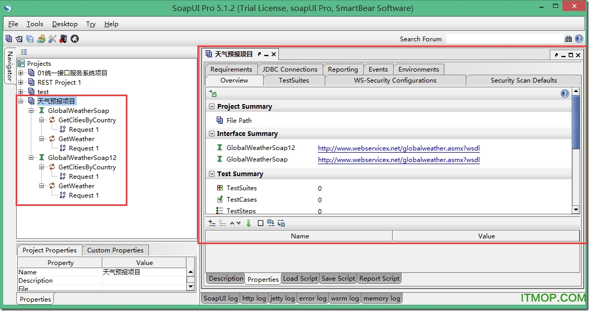Click the project properties scroll up arrow
Screen dimensions: 589x311
point(191,271)
